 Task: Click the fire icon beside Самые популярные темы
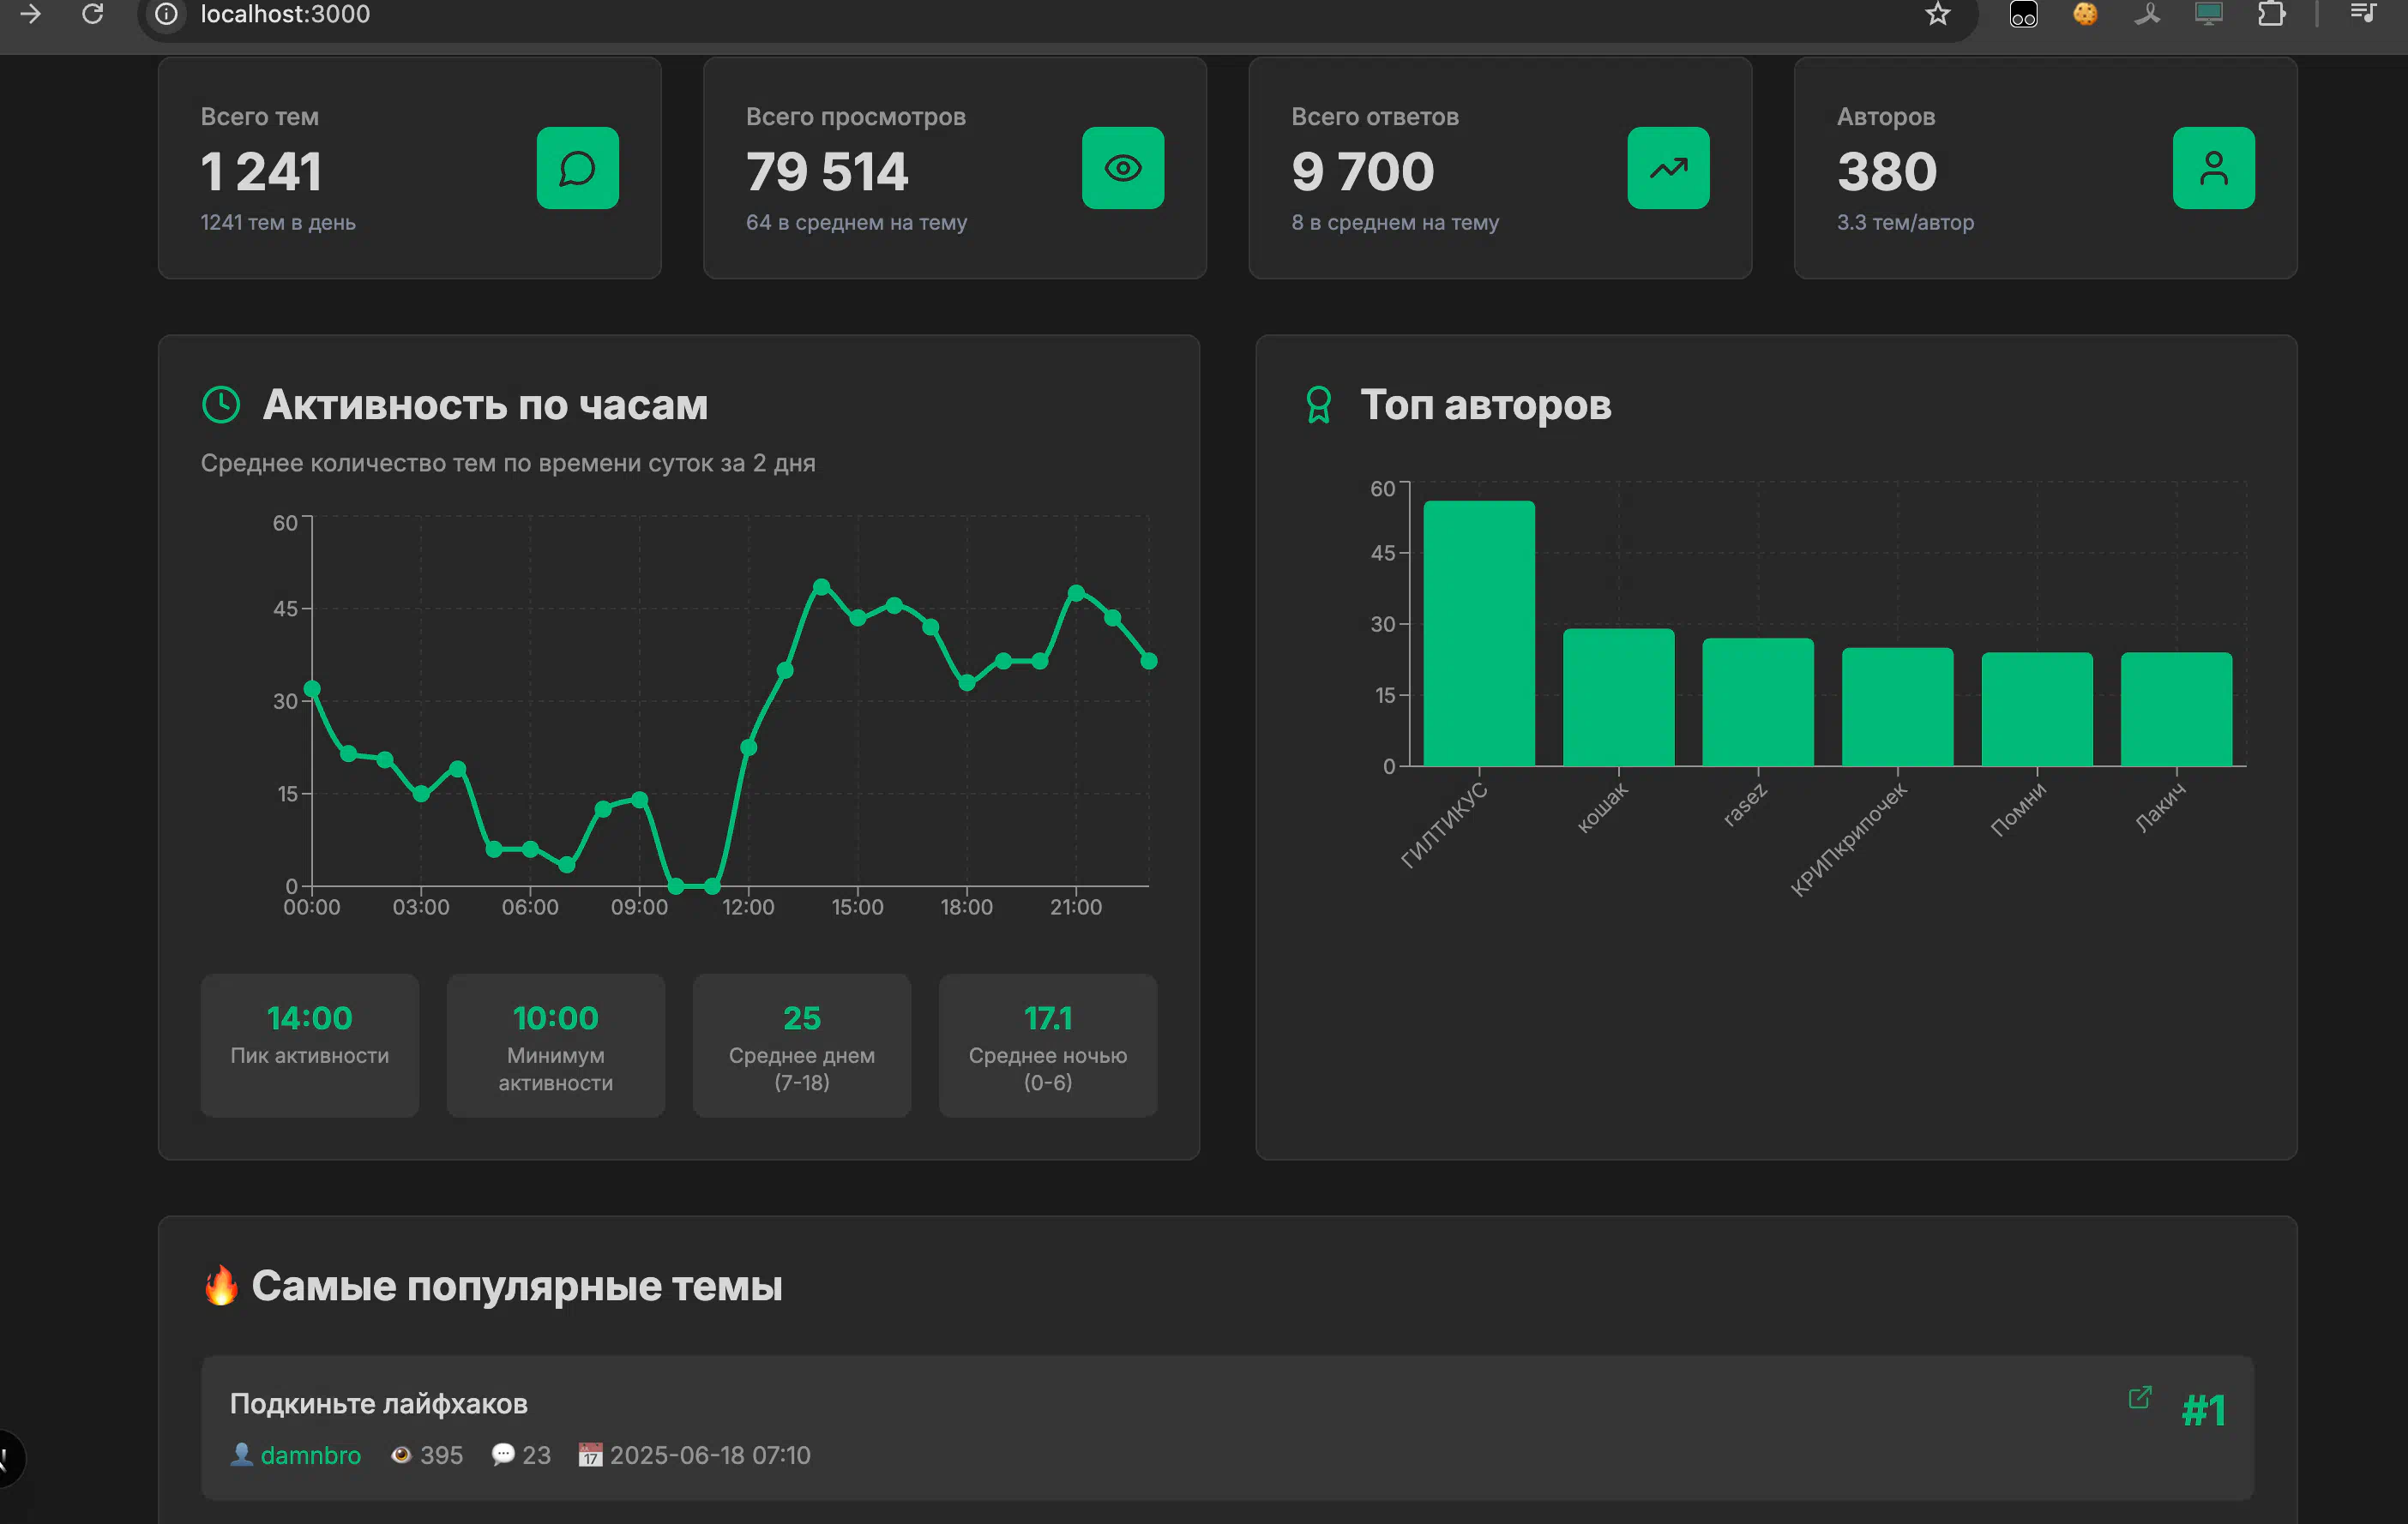221,1285
